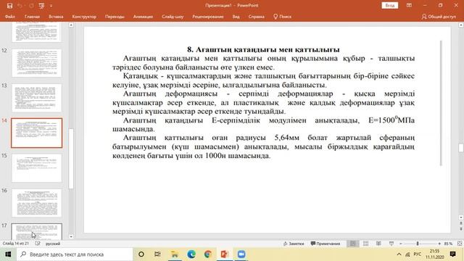Click 'Слайд 14 из 21' status bar indicator

16,244
